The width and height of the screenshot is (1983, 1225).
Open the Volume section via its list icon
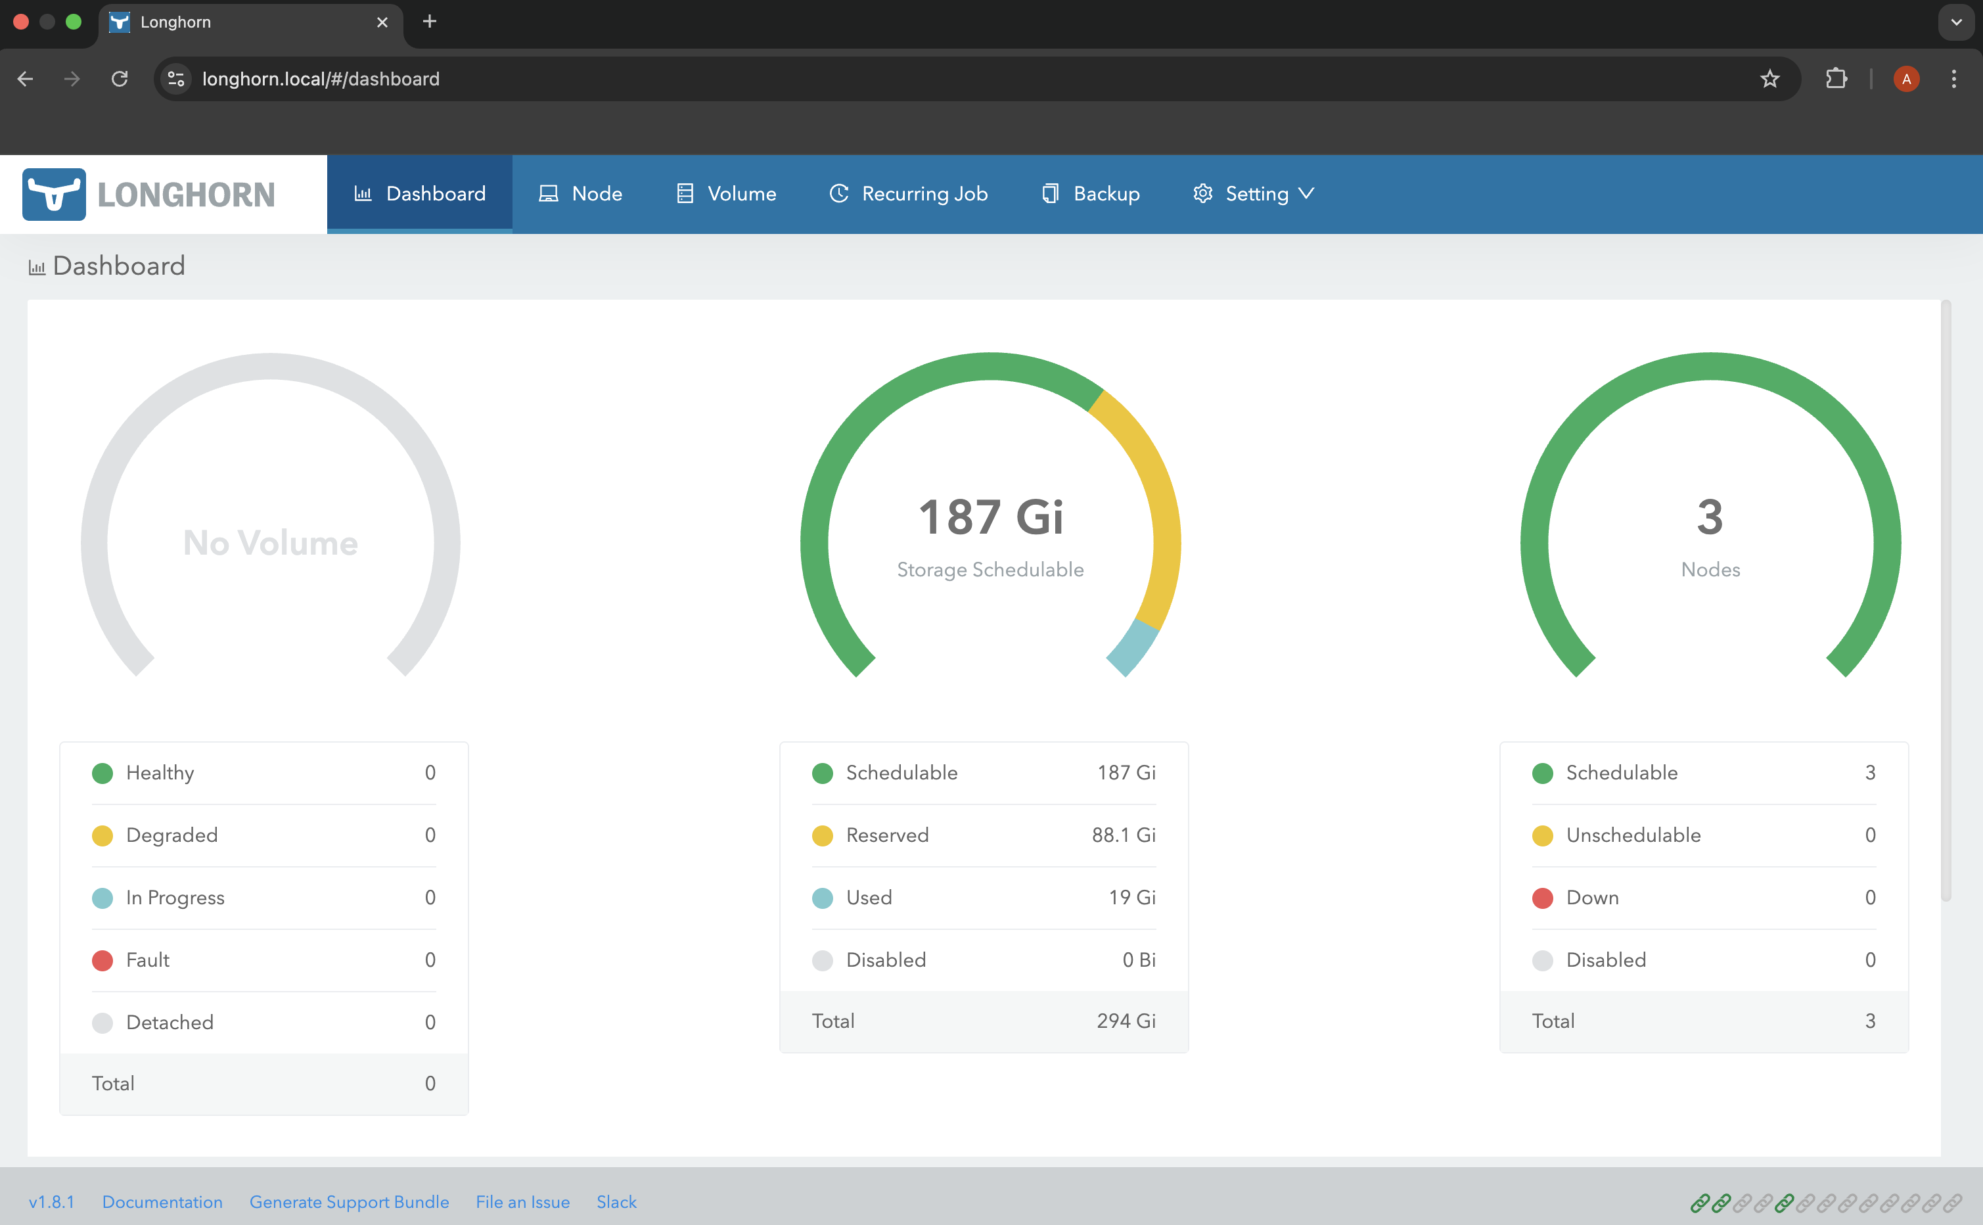pyautogui.click(x=685, y=193)
